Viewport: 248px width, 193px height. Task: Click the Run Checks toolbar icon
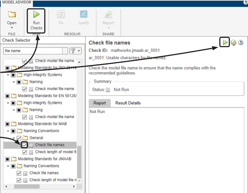(x=36, y=15)
